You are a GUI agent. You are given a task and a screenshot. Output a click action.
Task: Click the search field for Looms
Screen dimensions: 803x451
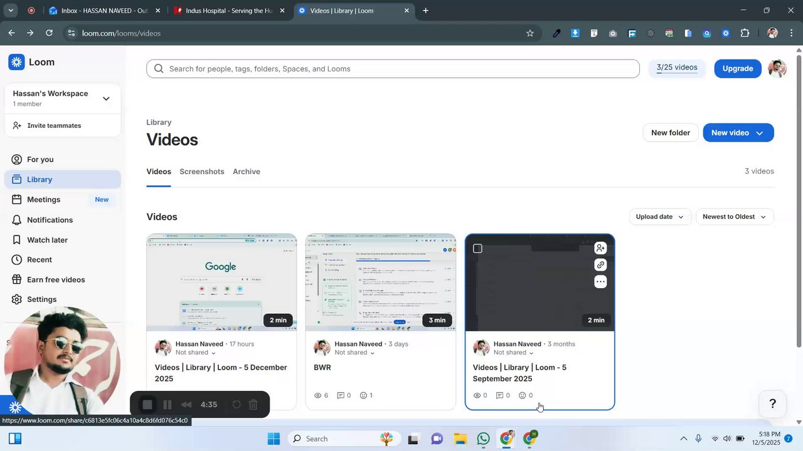(393, 69)
